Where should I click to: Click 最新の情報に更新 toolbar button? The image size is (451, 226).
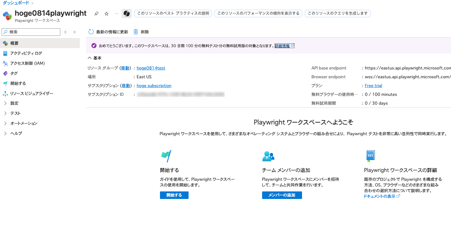coord(108,32)
